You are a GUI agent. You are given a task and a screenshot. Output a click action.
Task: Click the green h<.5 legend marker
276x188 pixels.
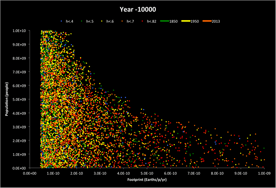click(x=81, y=21)
